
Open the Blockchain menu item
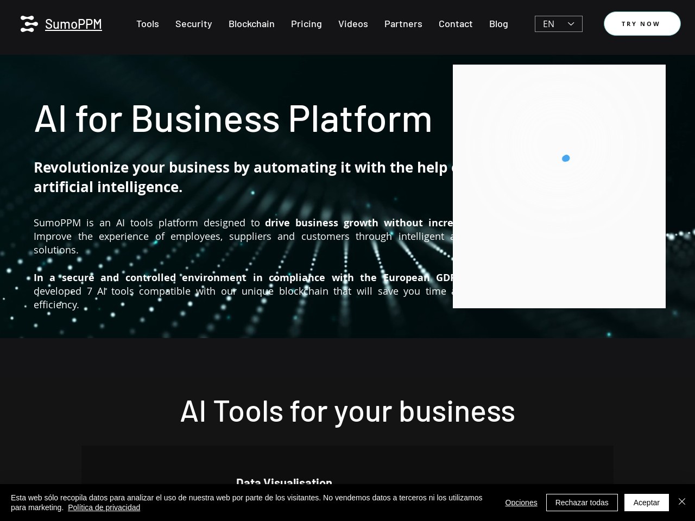[251, 24]
